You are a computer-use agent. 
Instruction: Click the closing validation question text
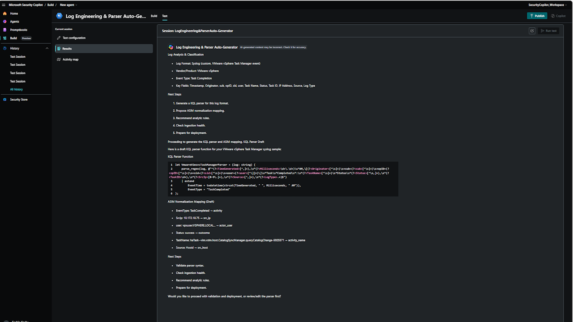coord(224,297)
